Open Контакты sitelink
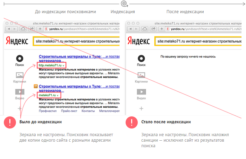Screen dimensions: 246x159 point(88,111)
